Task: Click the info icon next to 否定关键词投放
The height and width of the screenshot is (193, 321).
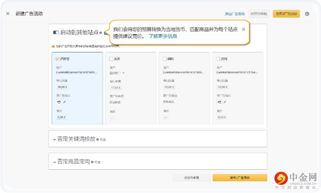Action: point(97,139)
